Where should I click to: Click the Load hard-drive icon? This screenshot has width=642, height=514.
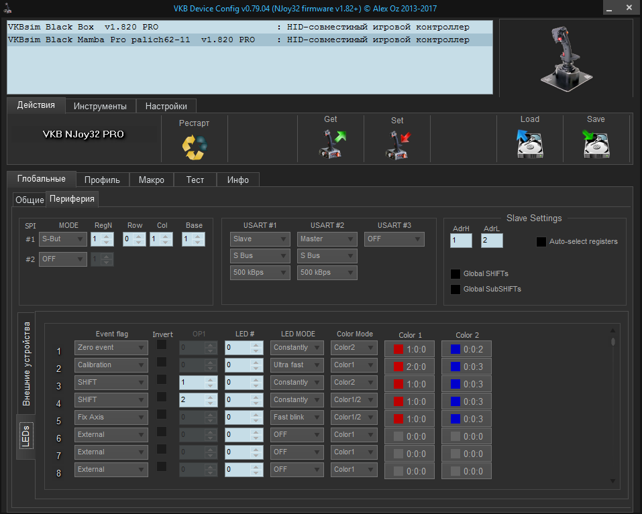(x=530, y=143)
